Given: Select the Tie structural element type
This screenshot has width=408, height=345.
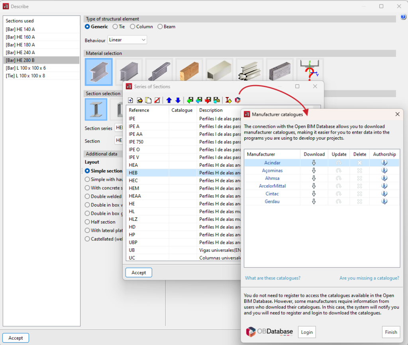Looking at the screenshot, I should 119,27.
